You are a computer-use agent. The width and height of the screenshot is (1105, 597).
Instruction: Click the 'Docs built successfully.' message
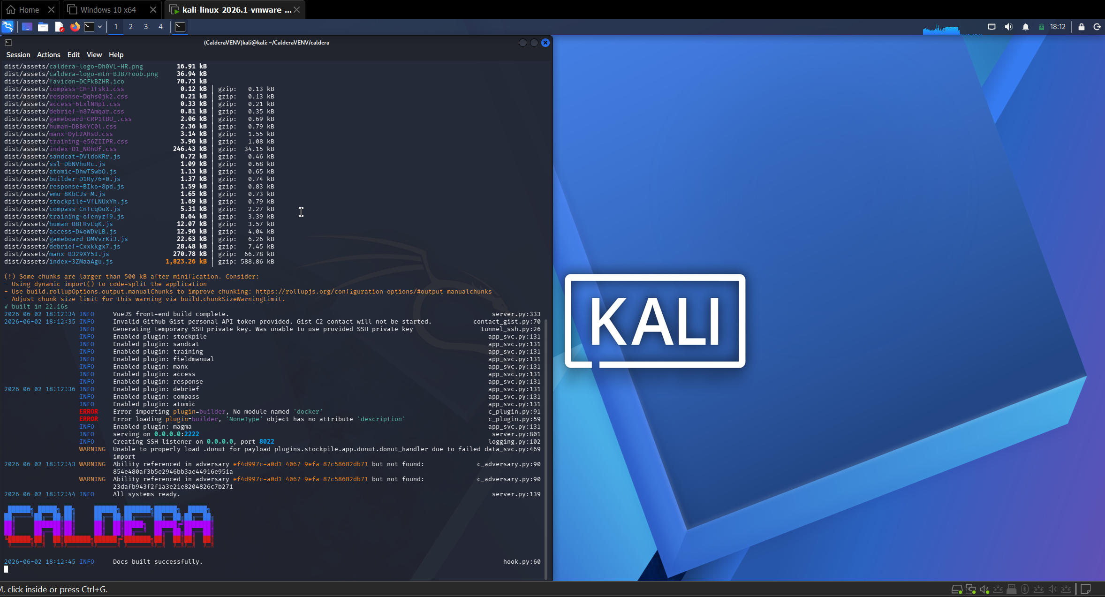(158, 562)
